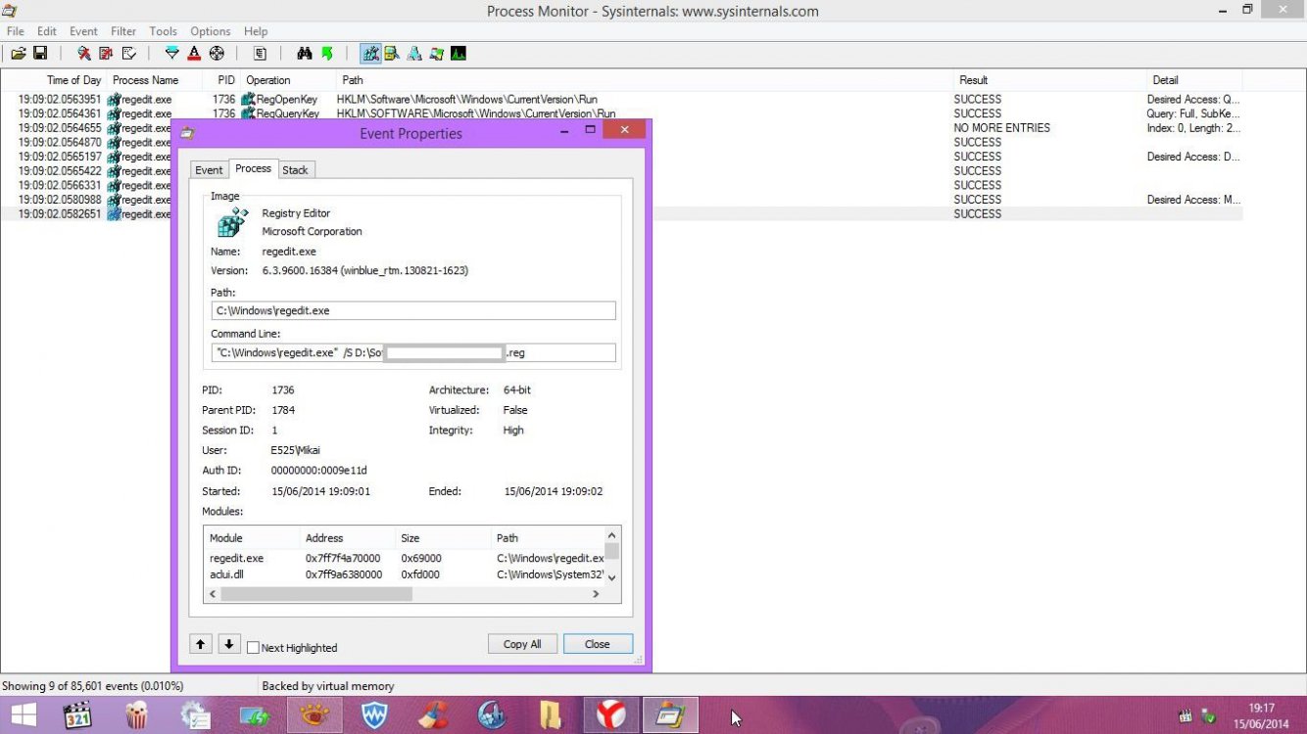Click the Command Line text field
Viewport: 1307px width, 734px height.
tap(413, 352)
